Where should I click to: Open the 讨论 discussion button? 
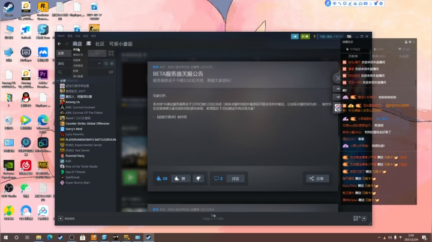pyautogui.click(x=236, y=179)
